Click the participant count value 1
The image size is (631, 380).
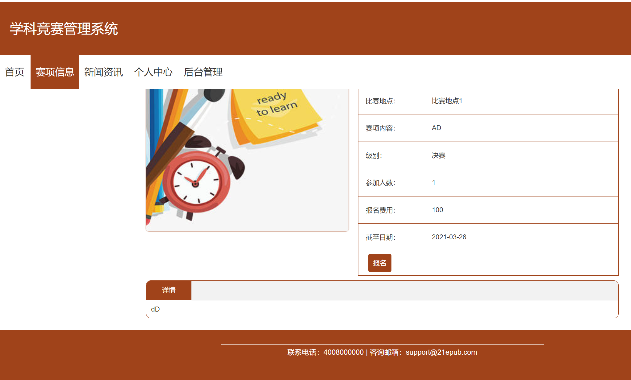[x=433, y=182]
